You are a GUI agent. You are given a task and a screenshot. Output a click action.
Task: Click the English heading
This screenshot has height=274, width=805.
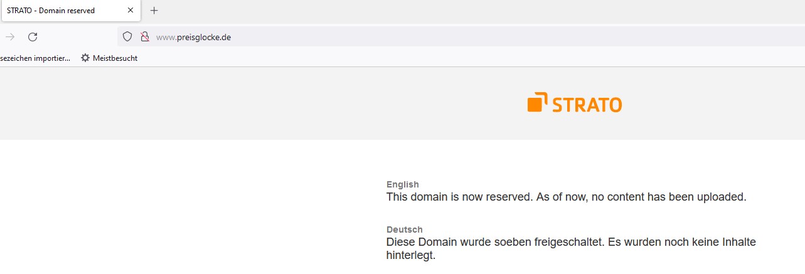403,184
